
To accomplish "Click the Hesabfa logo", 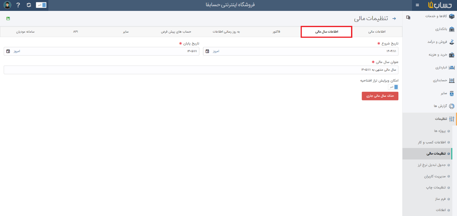I will coord(440,5).
